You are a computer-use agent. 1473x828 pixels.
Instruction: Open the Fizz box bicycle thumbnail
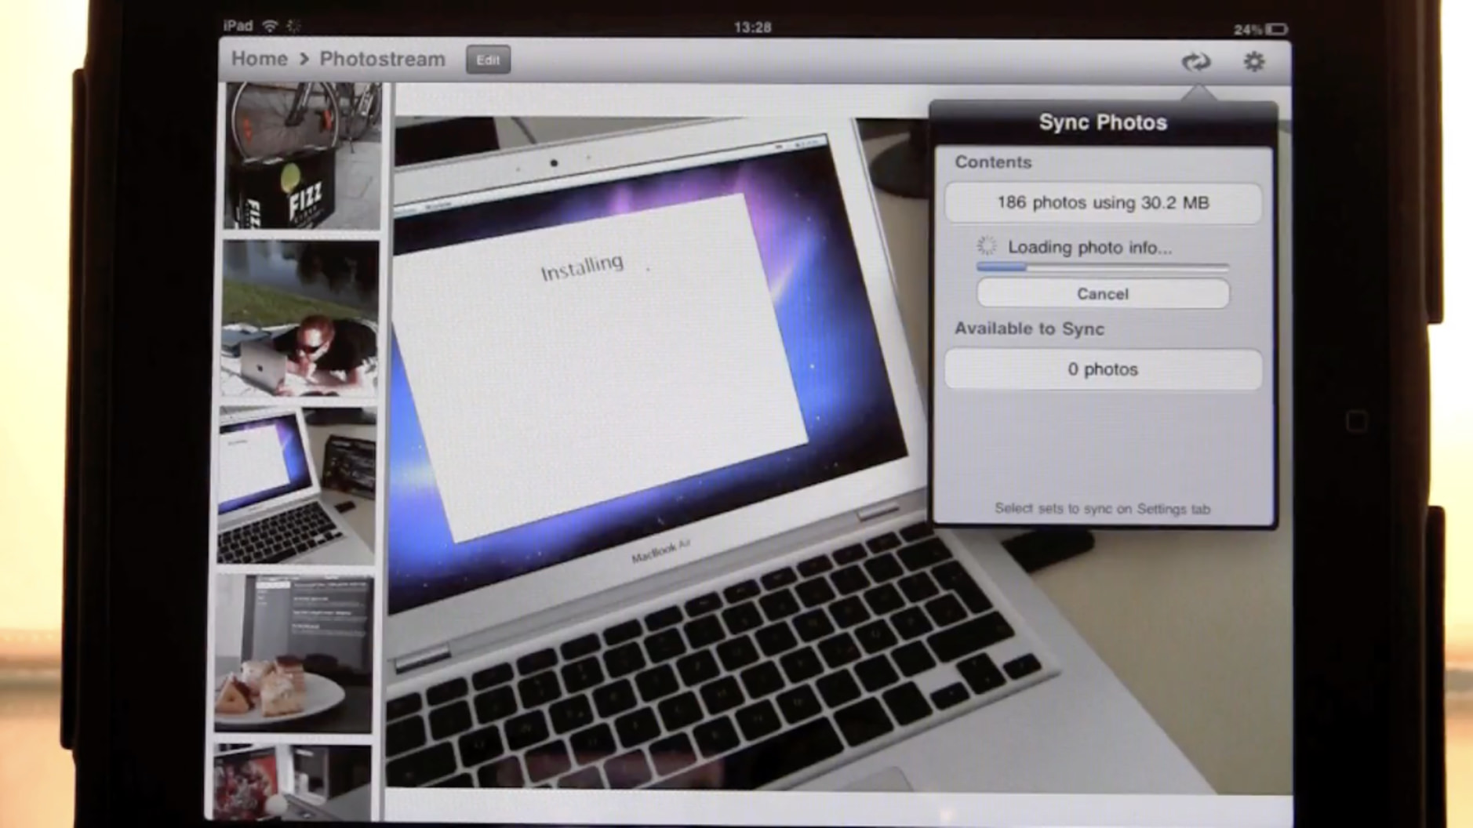coord(303,156)
